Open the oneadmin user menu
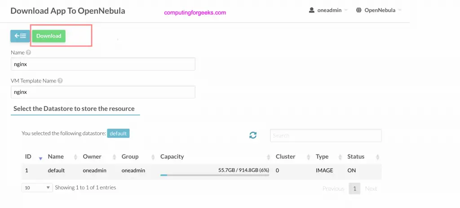The height and width of the screenshot is (208, 460). (x=328, y=10)
